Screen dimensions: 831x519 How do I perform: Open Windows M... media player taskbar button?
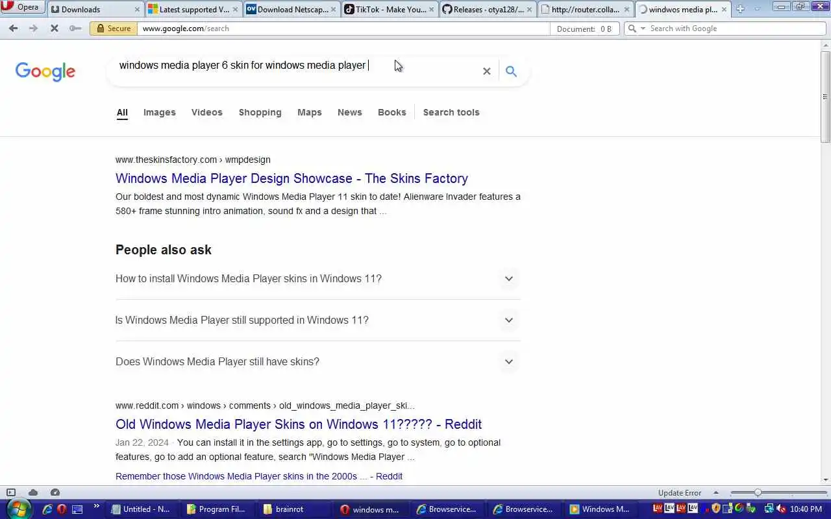[600, 509]
